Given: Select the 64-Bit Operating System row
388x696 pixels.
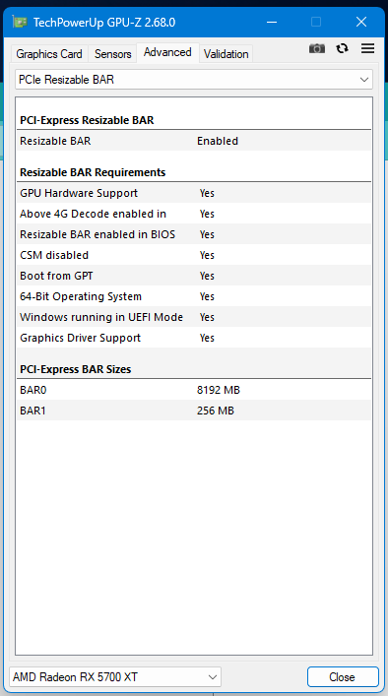Looking at the screenshot, I should (x=194, y=296).
